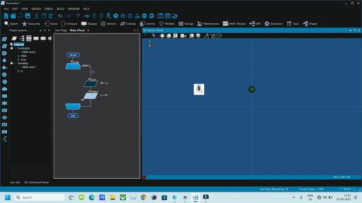
Task: Open the MACRO menu
Action: pyautogui.click(x=36, y=9)
